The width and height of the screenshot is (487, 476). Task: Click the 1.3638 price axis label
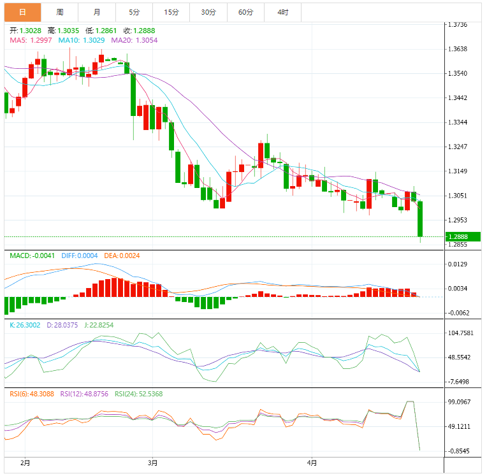(x=458, y=49)
